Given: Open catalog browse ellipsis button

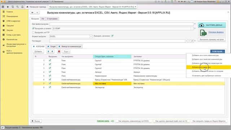Looking at the screenshot, I should (192, 29).
